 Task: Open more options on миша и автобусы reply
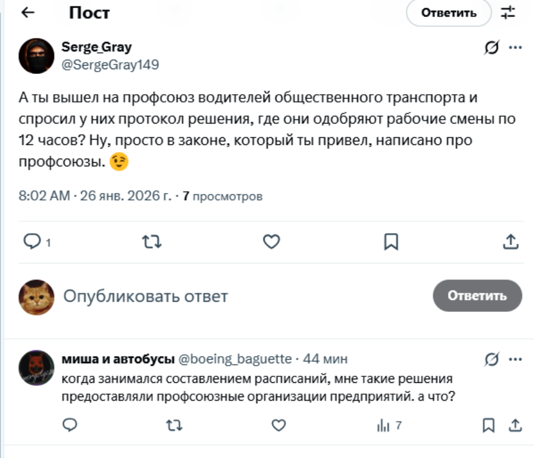[515, 360]
